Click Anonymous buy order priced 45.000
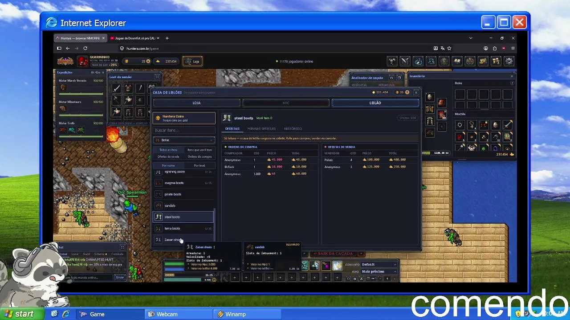The image size is (570, 320). pos(271,160)
